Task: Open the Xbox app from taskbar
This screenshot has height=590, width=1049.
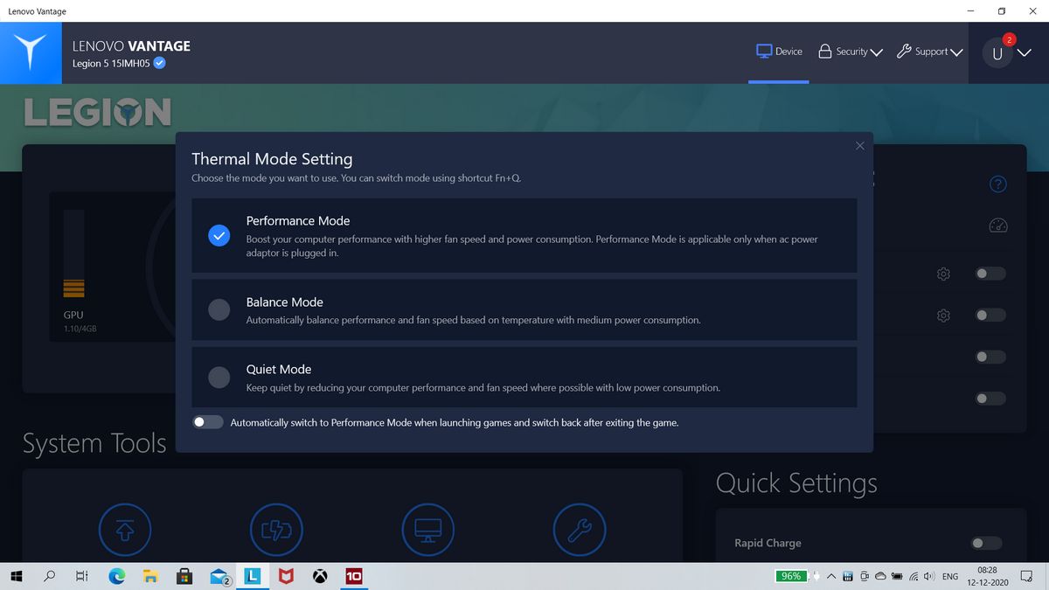Action: [321, 576]
